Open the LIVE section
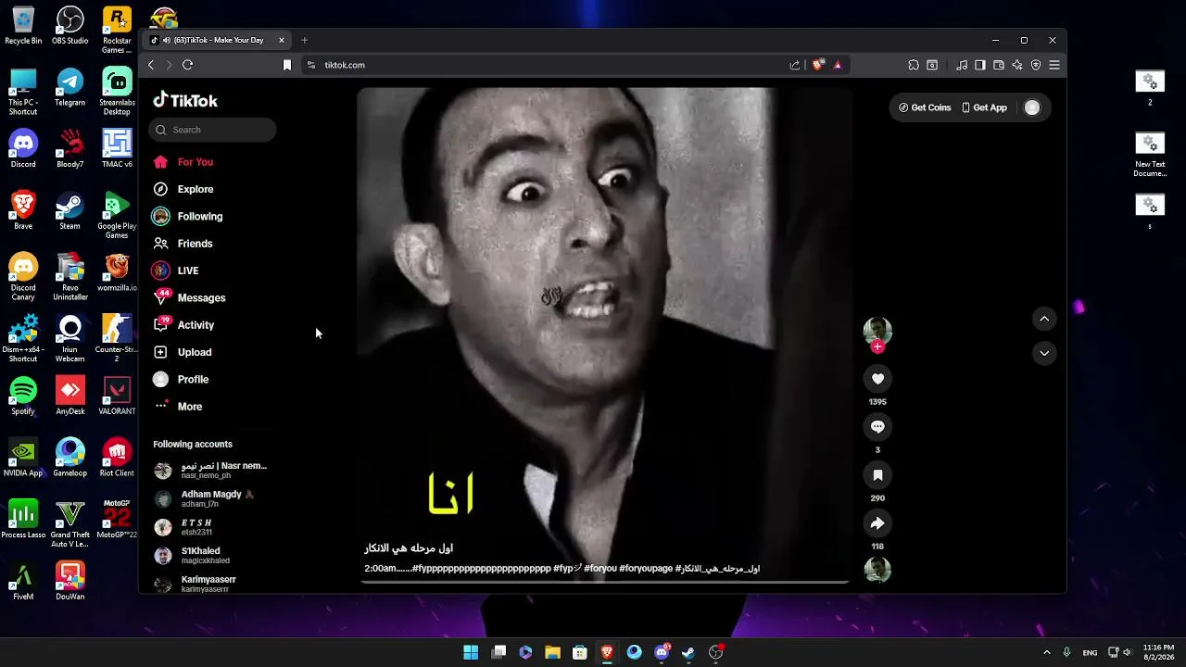 click(x=176, y=271)
